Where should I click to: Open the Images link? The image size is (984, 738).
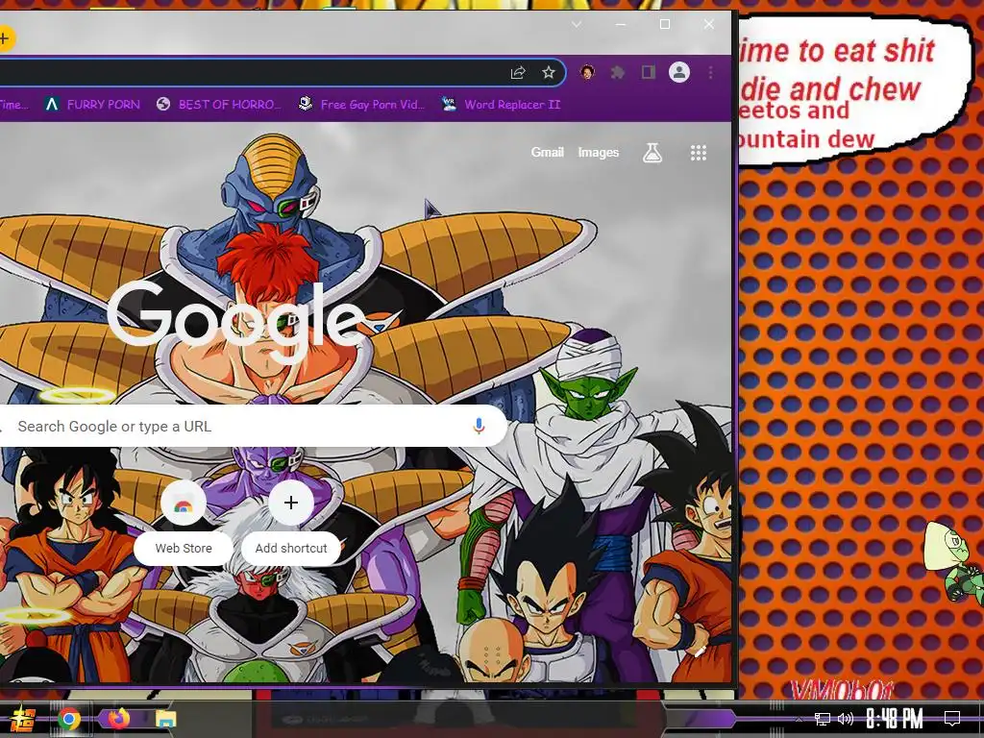point(598,152)
